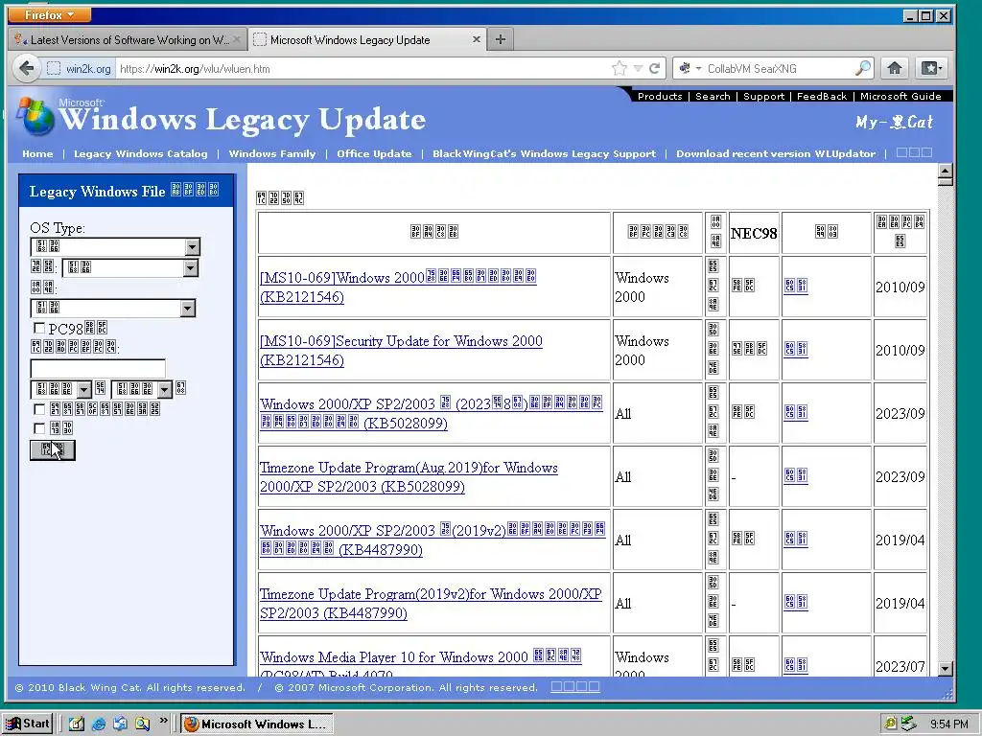Viewport: 982px width, 736px height.
Task: Switch to Latest Versions of Software tab
Action: [128, 40]
